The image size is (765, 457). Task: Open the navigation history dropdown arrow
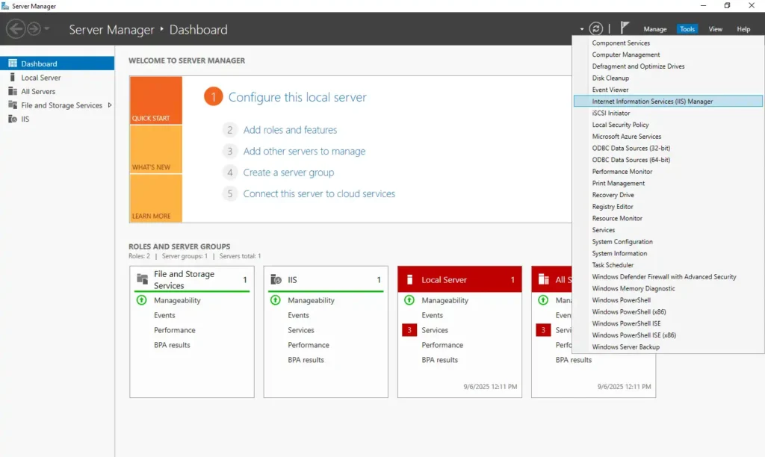[x=47, y=29]
